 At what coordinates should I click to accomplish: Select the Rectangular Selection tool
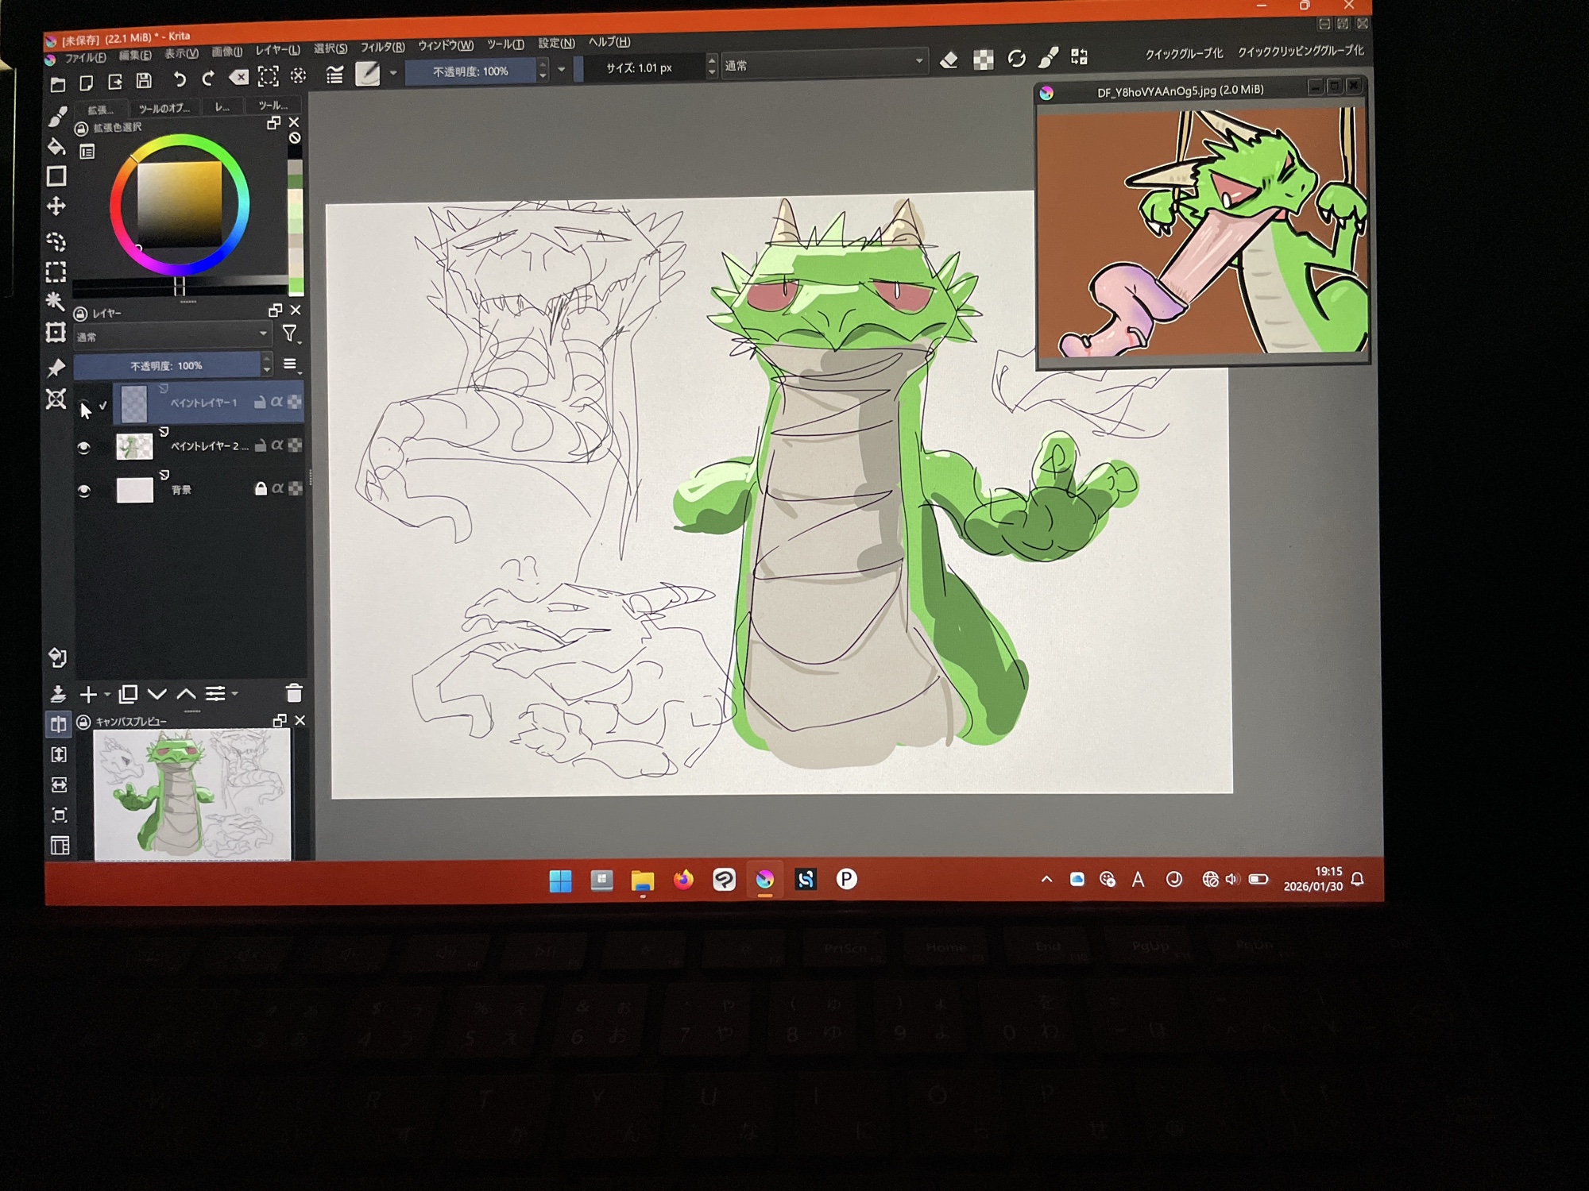[x=56, y=272]
